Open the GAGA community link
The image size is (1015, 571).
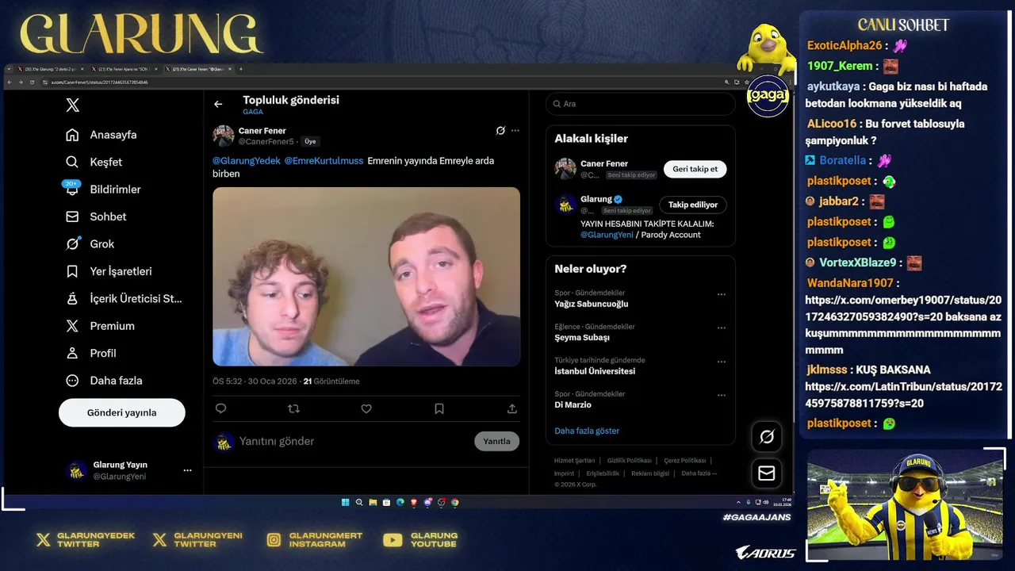(253, 112)
